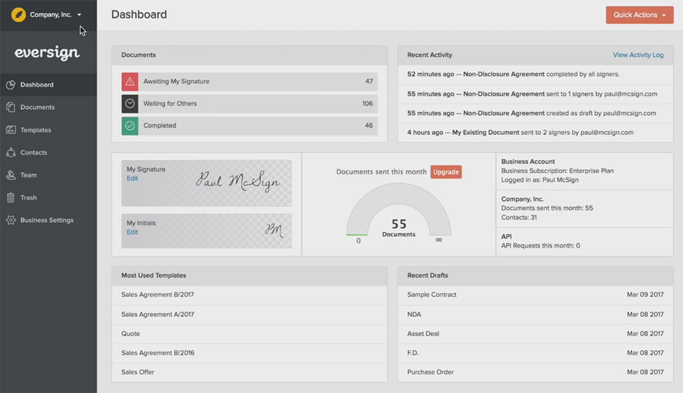Screen dimensions: 683x393
Task: Open the NDA recent draft
Action: pos(535,315)
